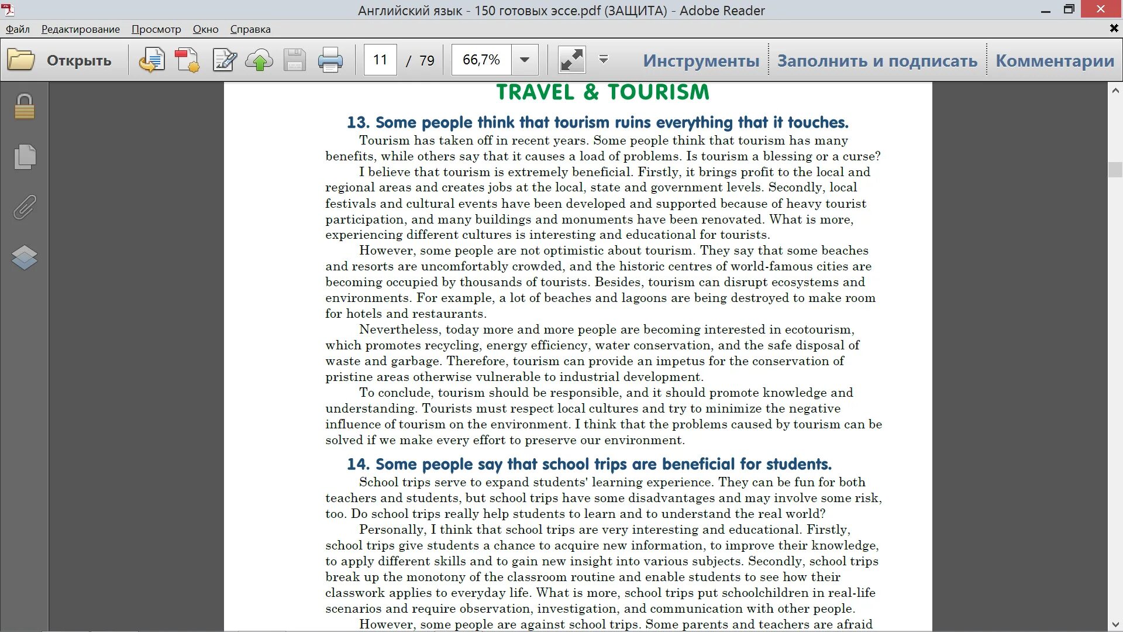Screen dimensions: 1123x632
Task: Open the layers panel
Action: 25,257
